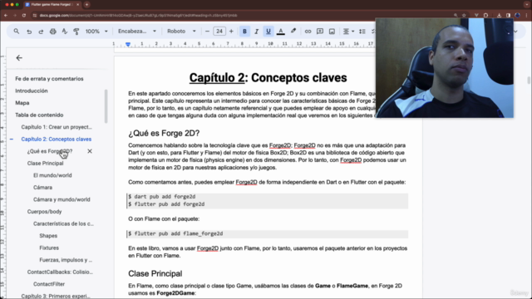532x299 pixels.
Task: Open the Encabeza... paragraph style dropdown
Action: (x=137, y=32)
